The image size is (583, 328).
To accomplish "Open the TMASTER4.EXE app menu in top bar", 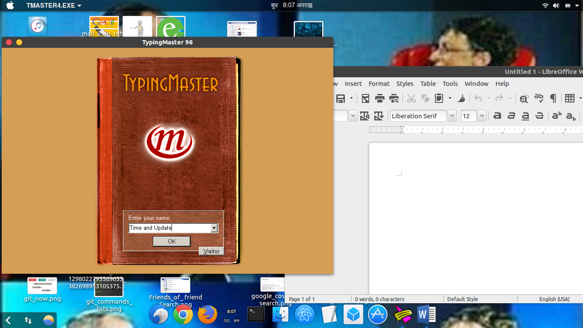I will [x=54, y=6].
